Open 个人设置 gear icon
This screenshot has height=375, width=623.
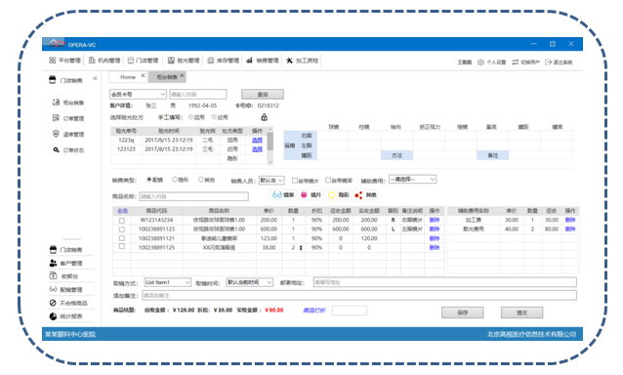pos(480,62)
